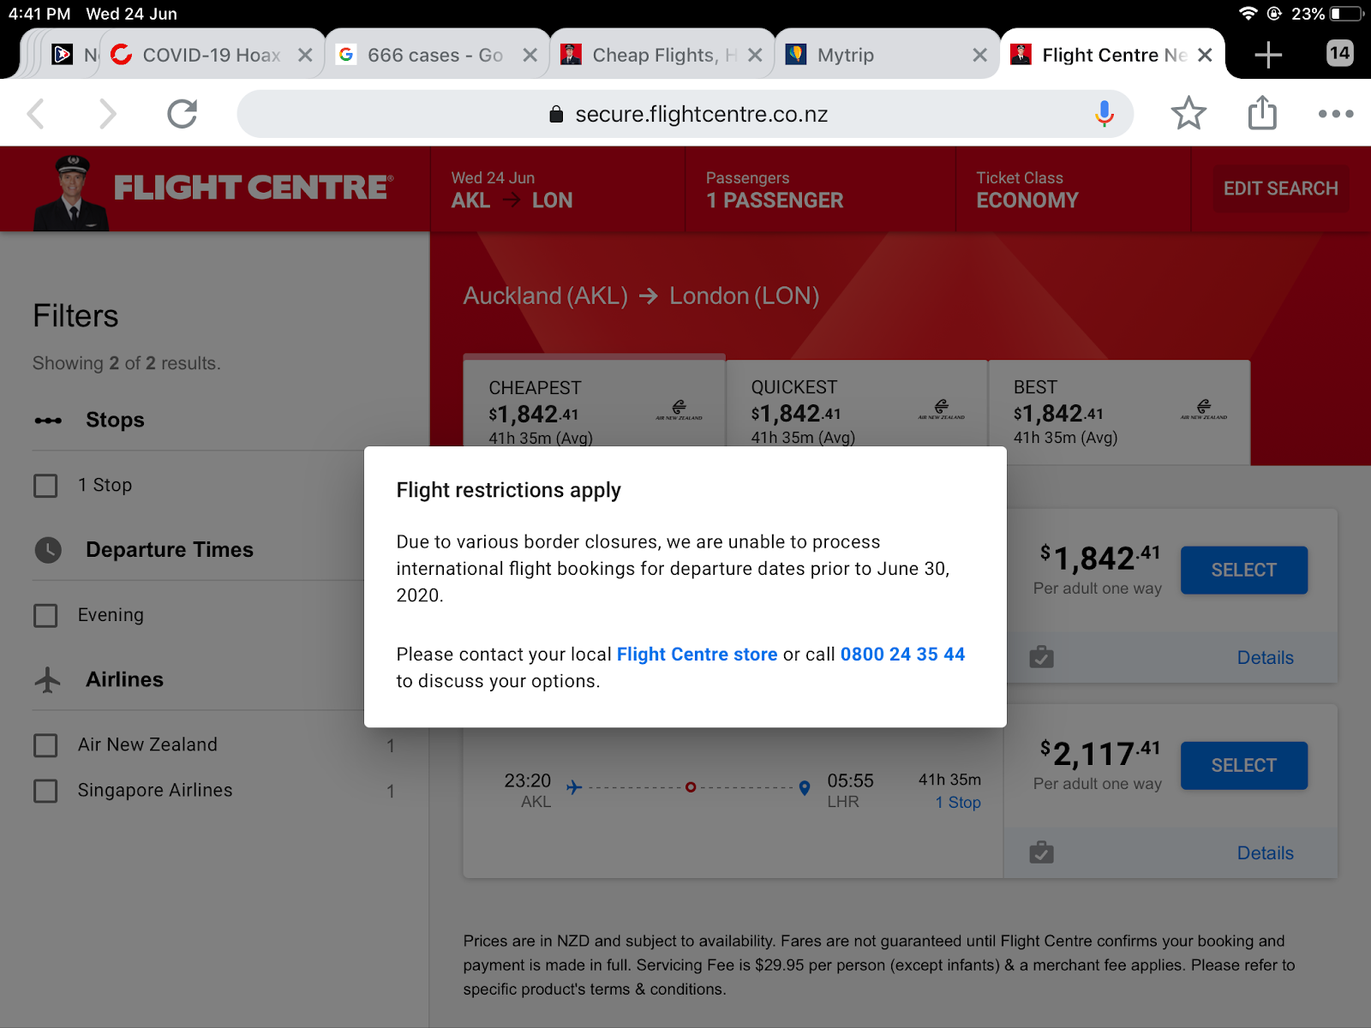Click the Wi-Fi status icon
This screenshot has width=1371, height=1028.
click(x=1248, y=14)
